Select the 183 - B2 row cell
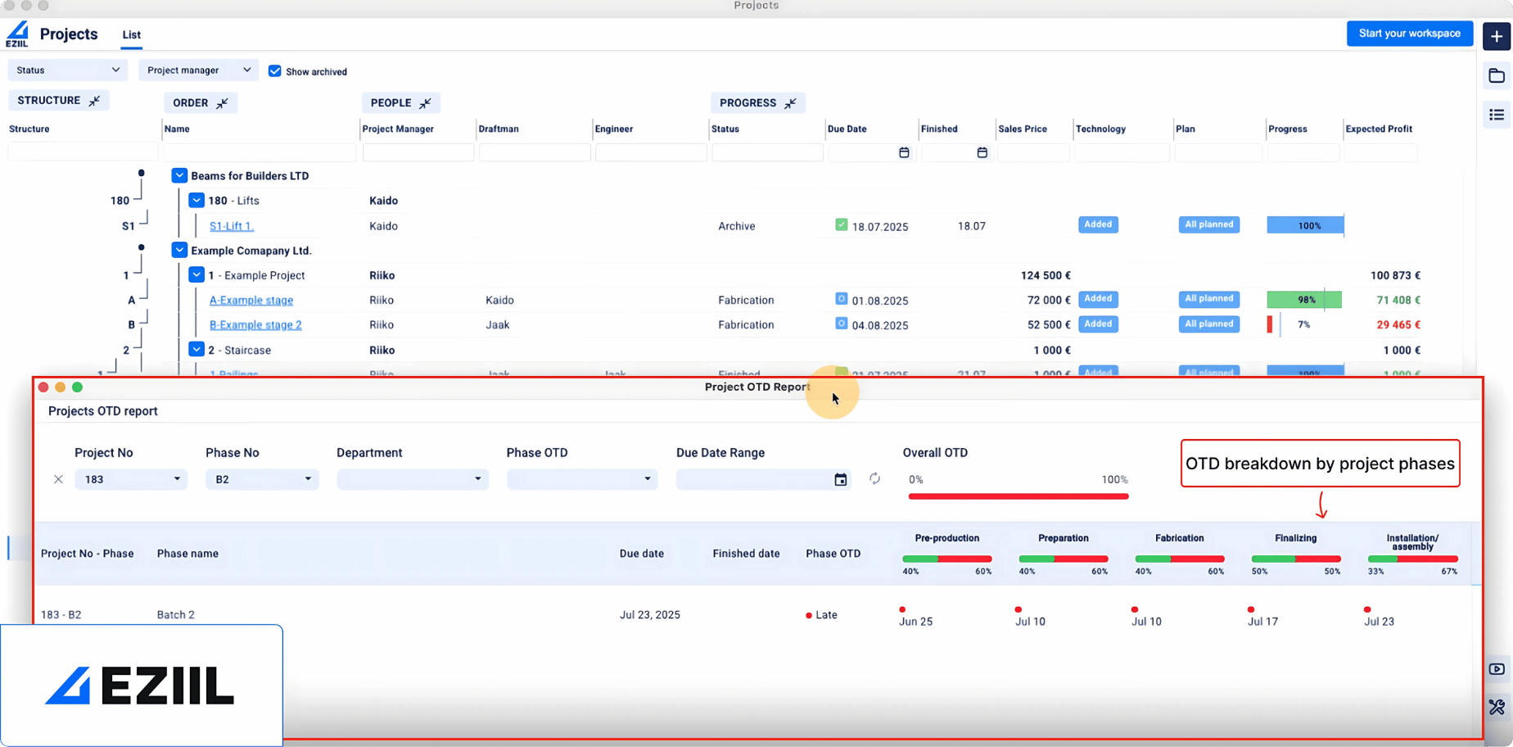This screenshot has width=1513, height=747. tap(61, 614)
